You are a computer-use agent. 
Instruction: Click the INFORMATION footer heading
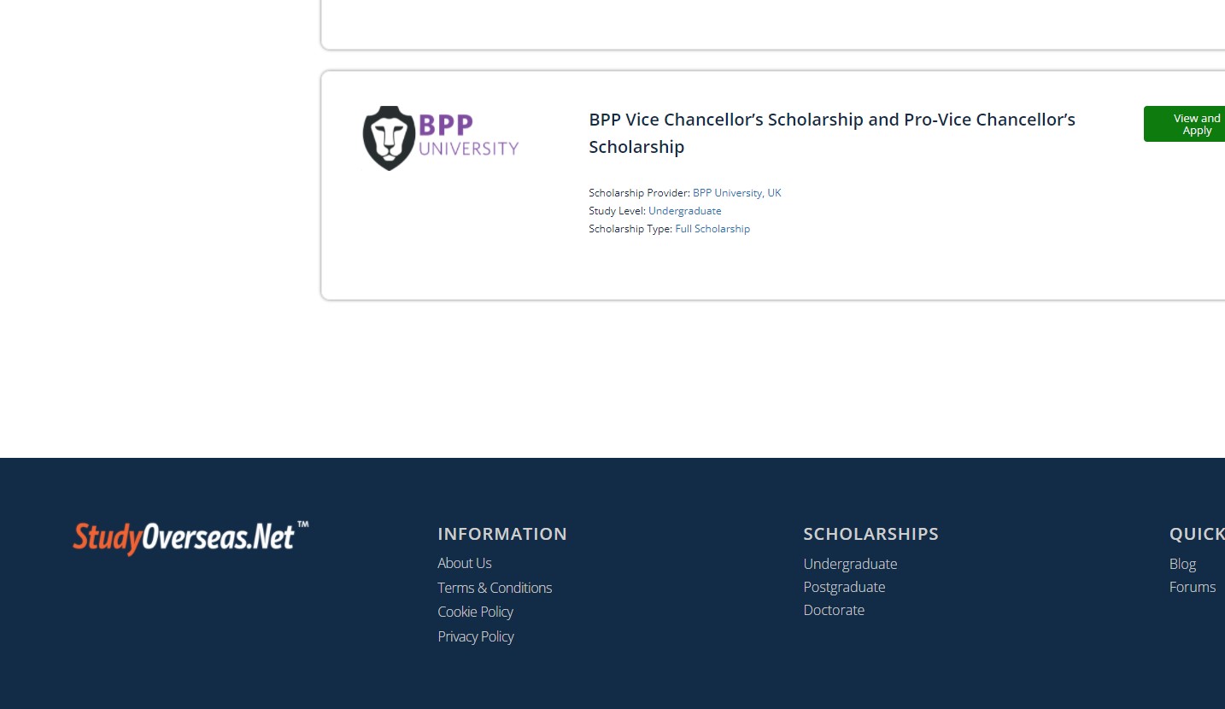click(502, 534)
